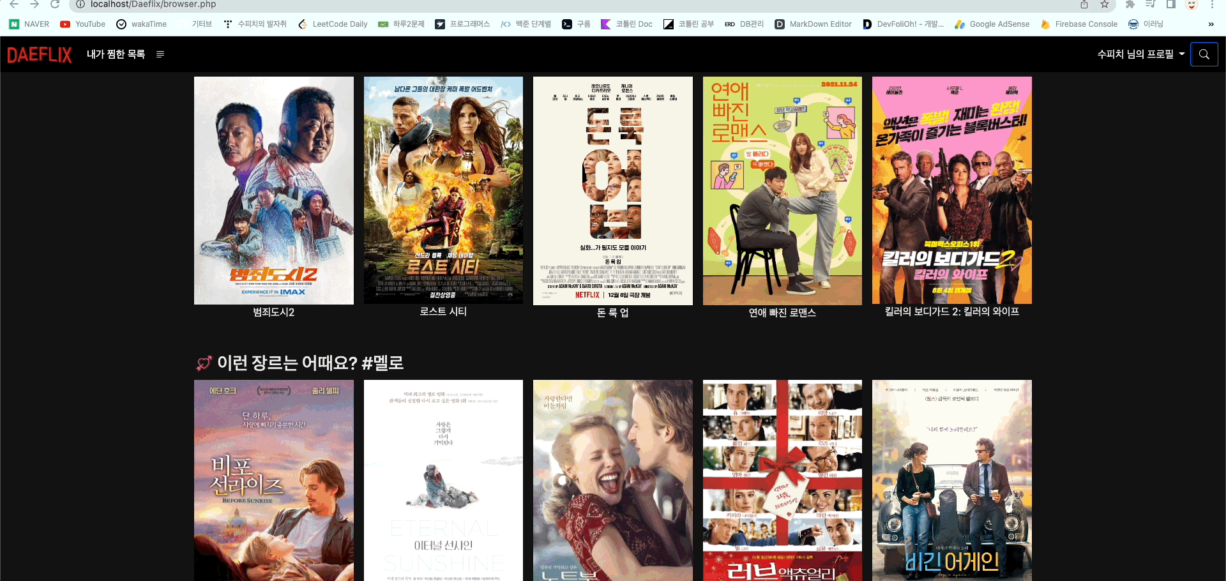The width and height of the screenshot is (1226, 581).
Task: Click the browser address bar URL
Action: click(153, 4)
